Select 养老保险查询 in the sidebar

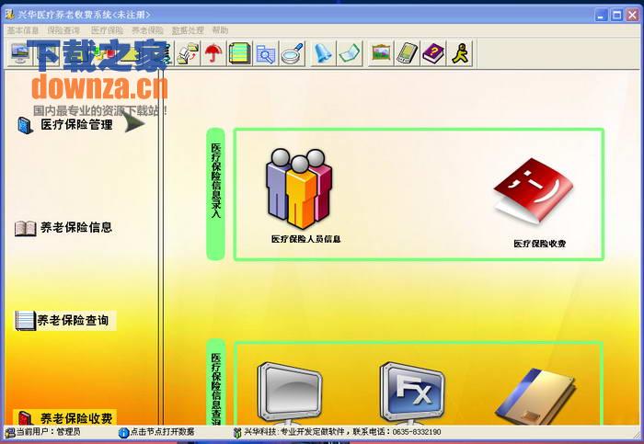[73, 320]
